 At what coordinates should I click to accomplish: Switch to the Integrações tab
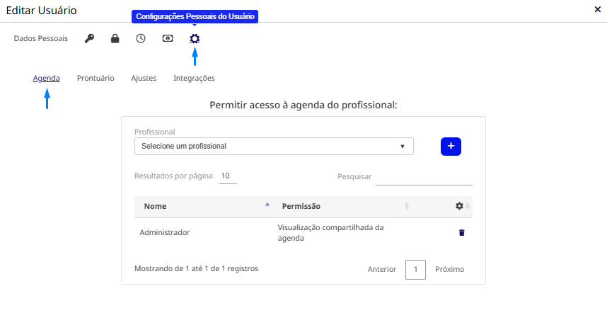click(194, 79)
